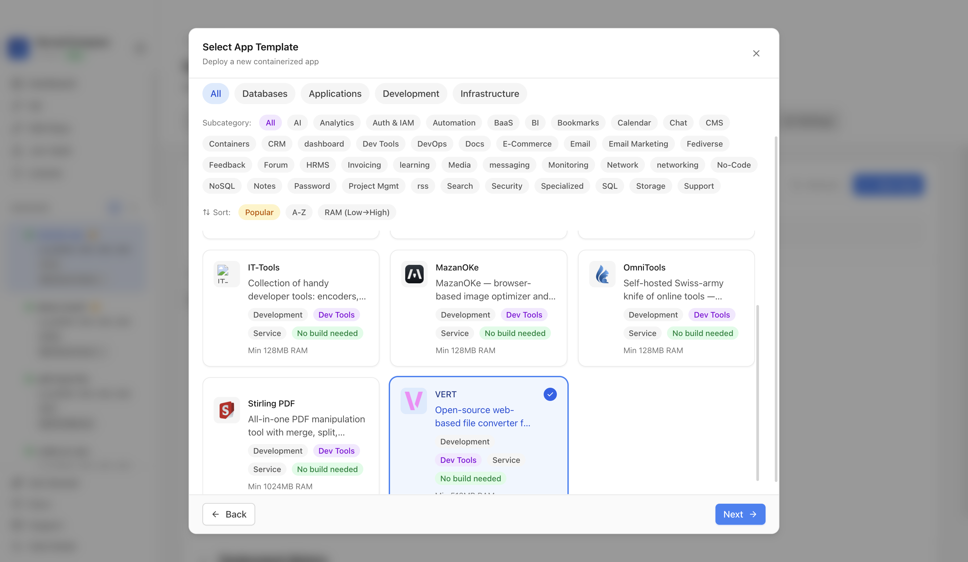Switch to the Databases category
The width and height of the screenshot is (968, 562).
click(x=265, y=94)
